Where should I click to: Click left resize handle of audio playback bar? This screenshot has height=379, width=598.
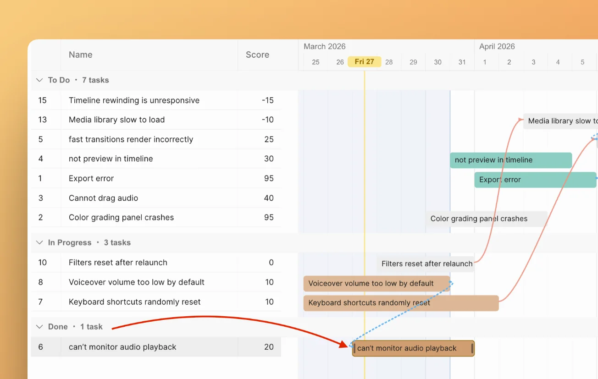click(354, 348)
